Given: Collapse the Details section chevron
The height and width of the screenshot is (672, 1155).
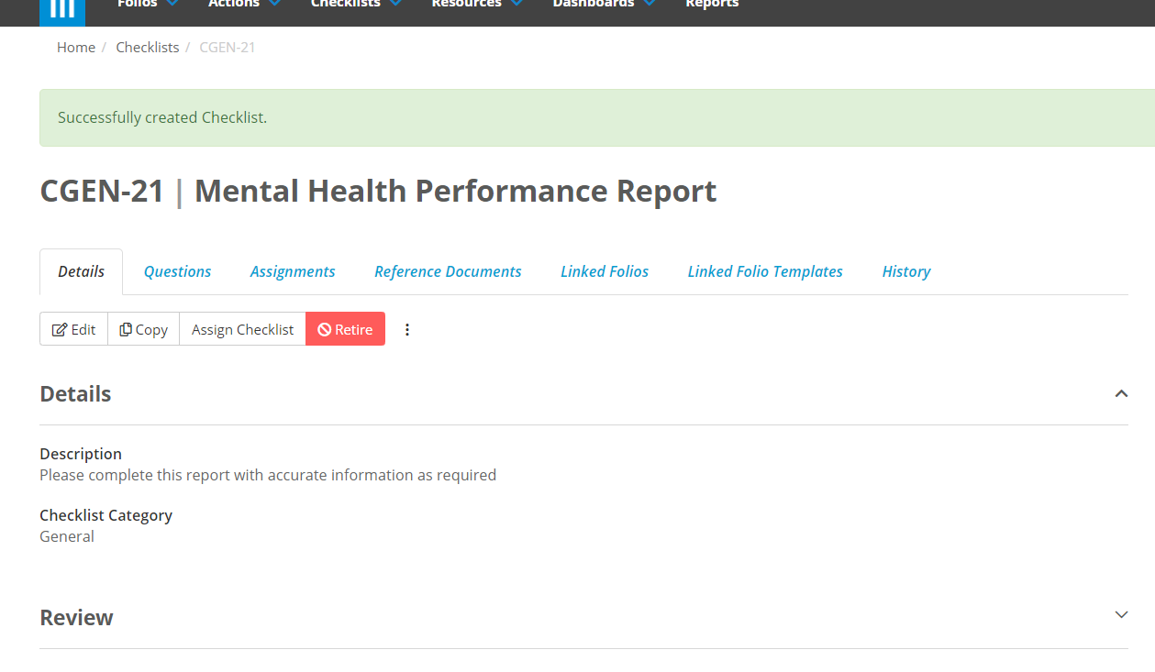Looking at the screenshot, I should tap(1121, 393).
